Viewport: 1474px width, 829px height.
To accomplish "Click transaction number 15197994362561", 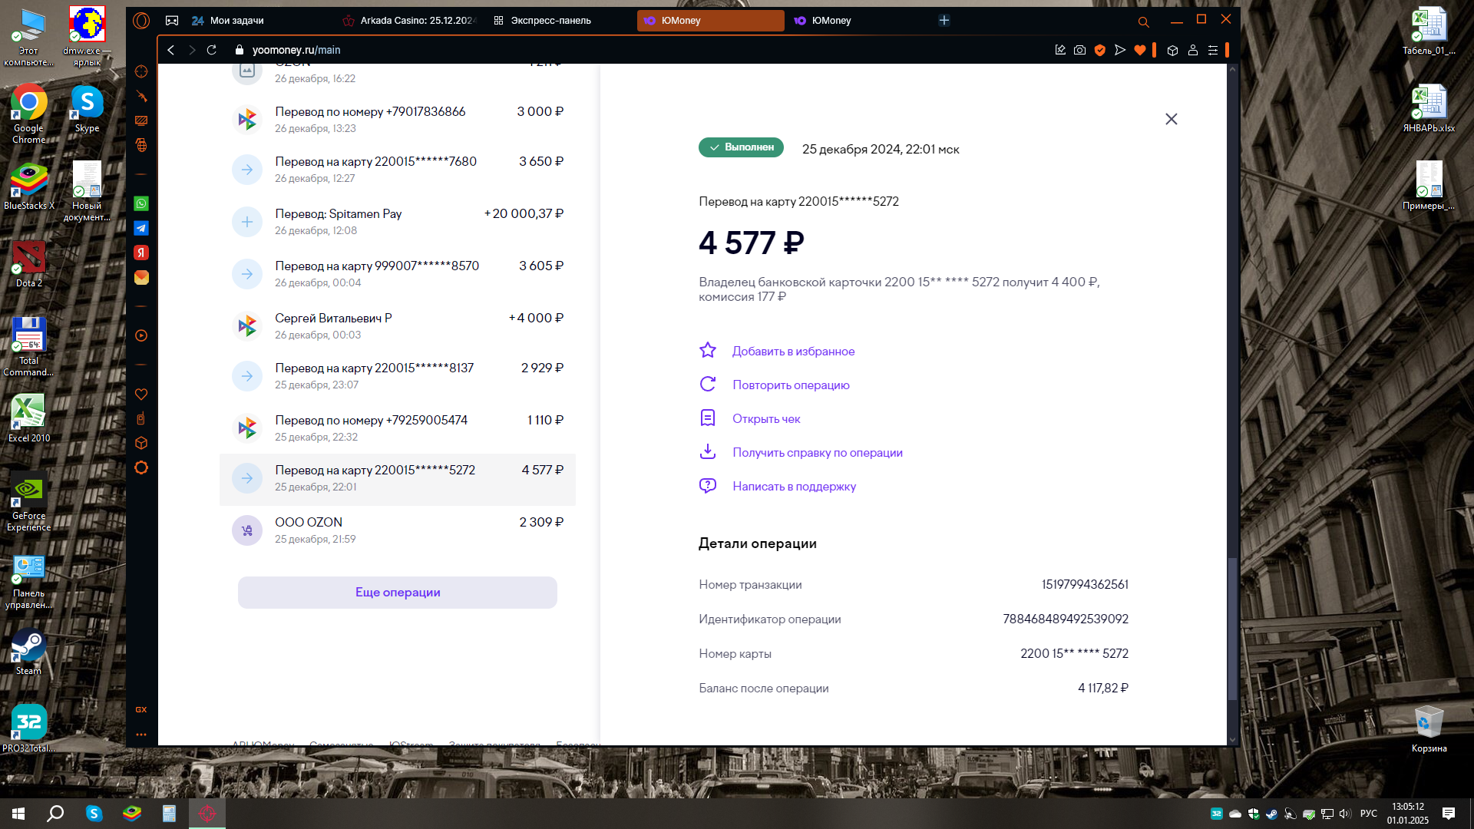I will [x=1085, y=585].
